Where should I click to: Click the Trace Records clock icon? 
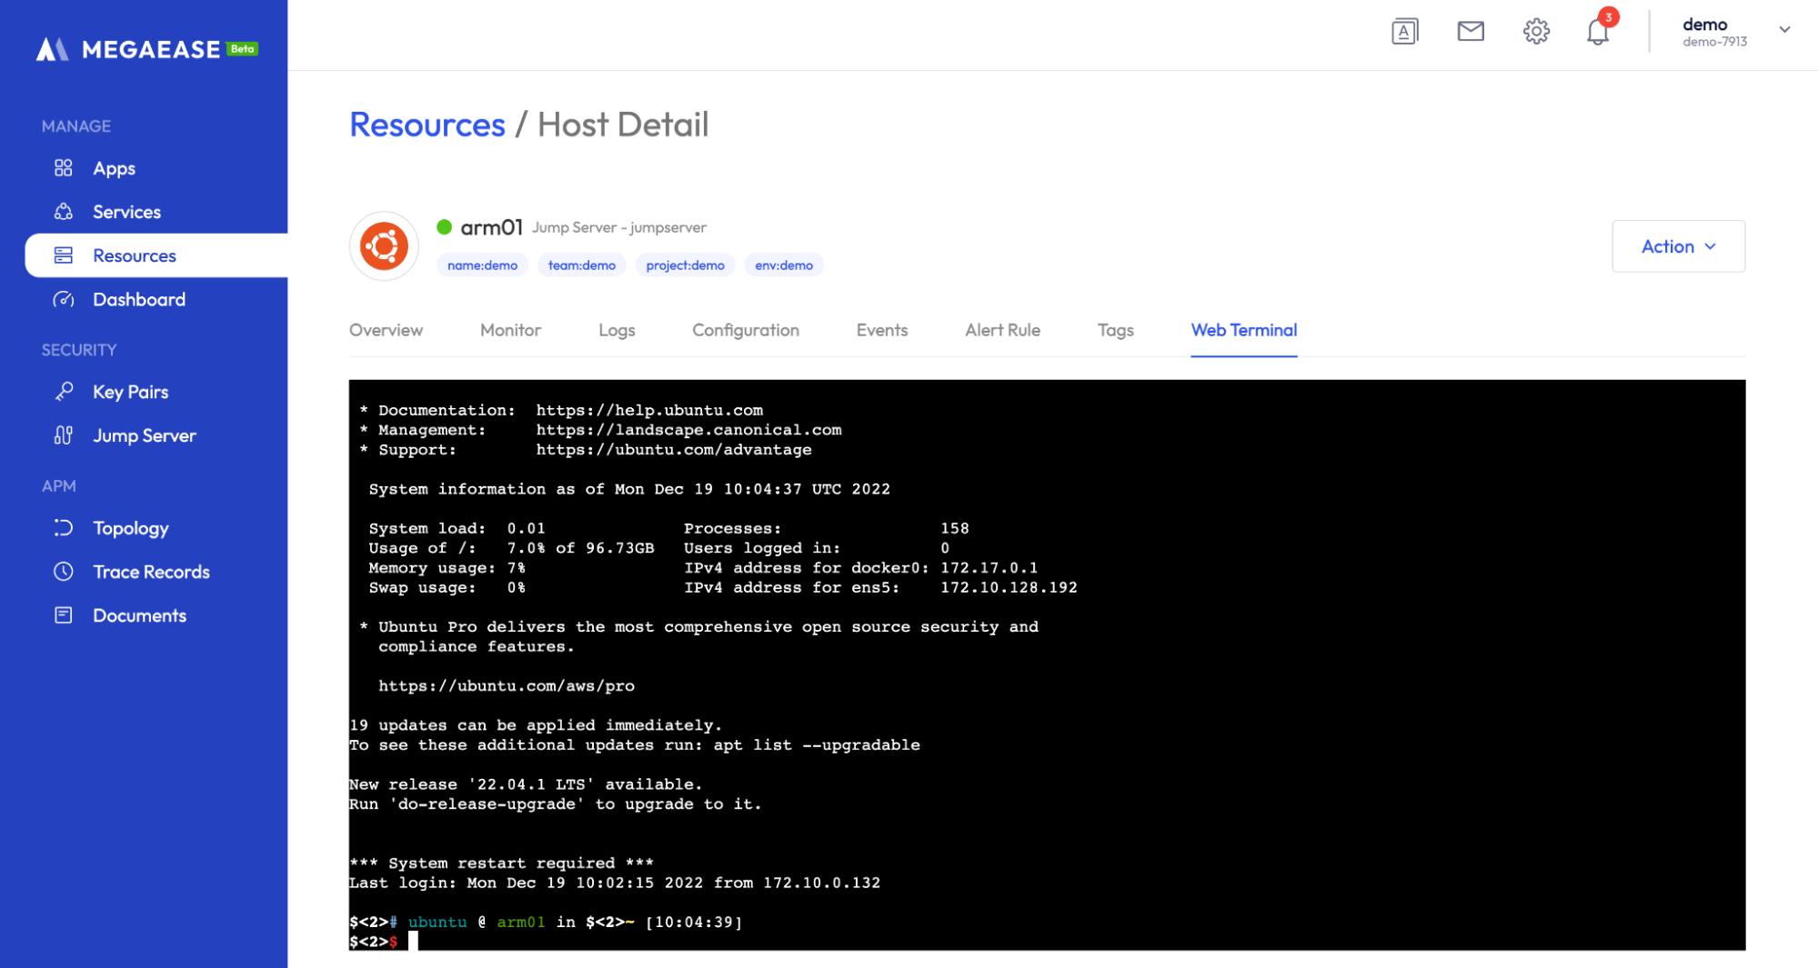click(64, 572)
